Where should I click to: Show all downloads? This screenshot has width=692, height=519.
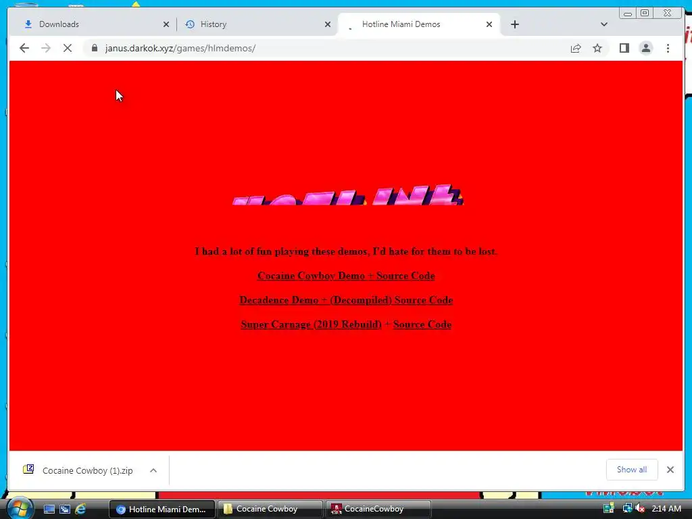point(632,470)
